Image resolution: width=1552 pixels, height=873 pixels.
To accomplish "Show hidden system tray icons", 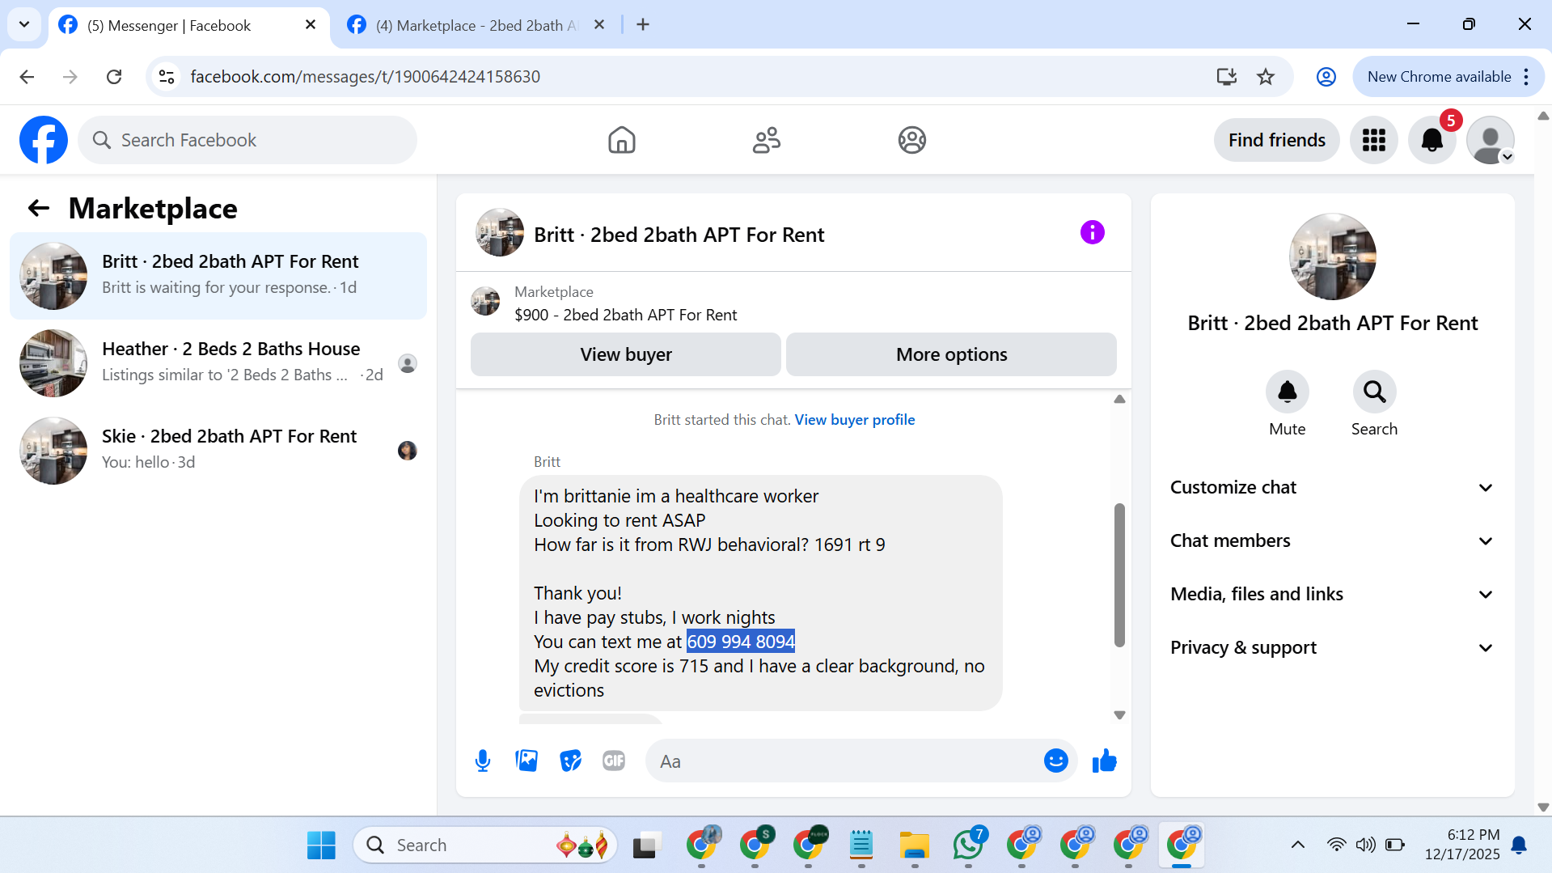I will click(1297, 845).
